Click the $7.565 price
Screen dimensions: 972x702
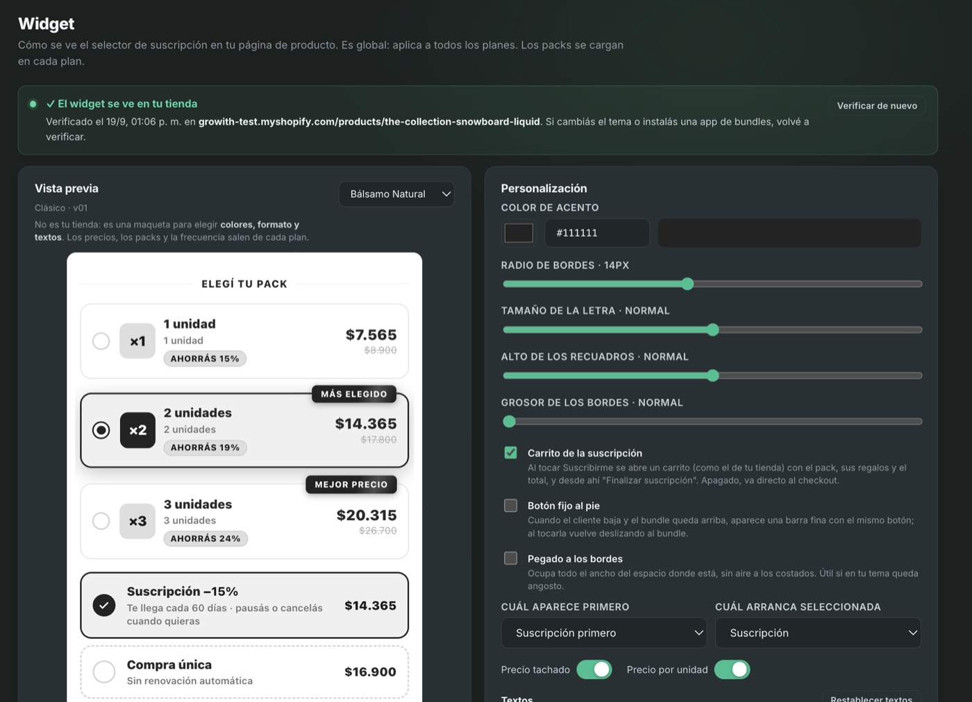pos(371,335)
